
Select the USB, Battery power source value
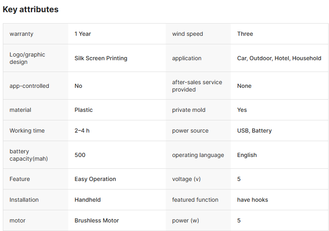point(254,131)
